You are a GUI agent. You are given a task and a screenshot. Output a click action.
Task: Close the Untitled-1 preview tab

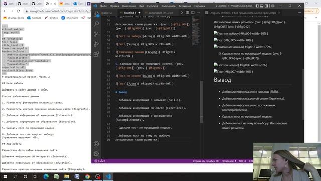279,13
